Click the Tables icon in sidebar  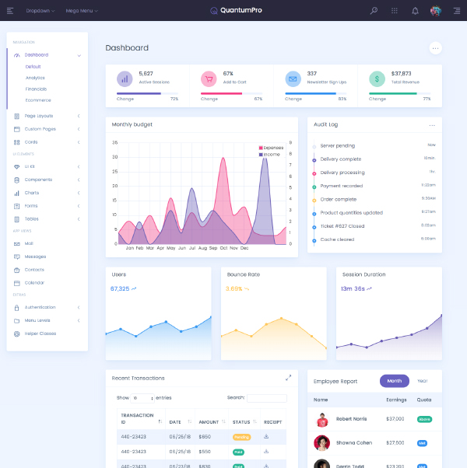pos(16,219)
